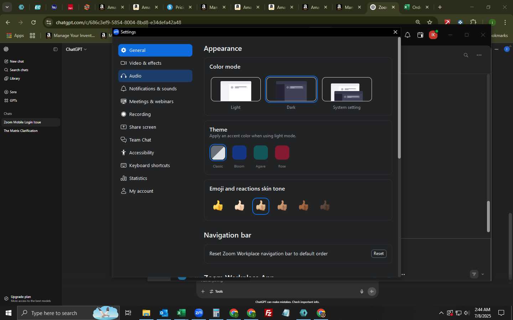This screenshot has height=320, width=513.
Task: Open Zoom notifications bell icon
Action: click(408, 35)
